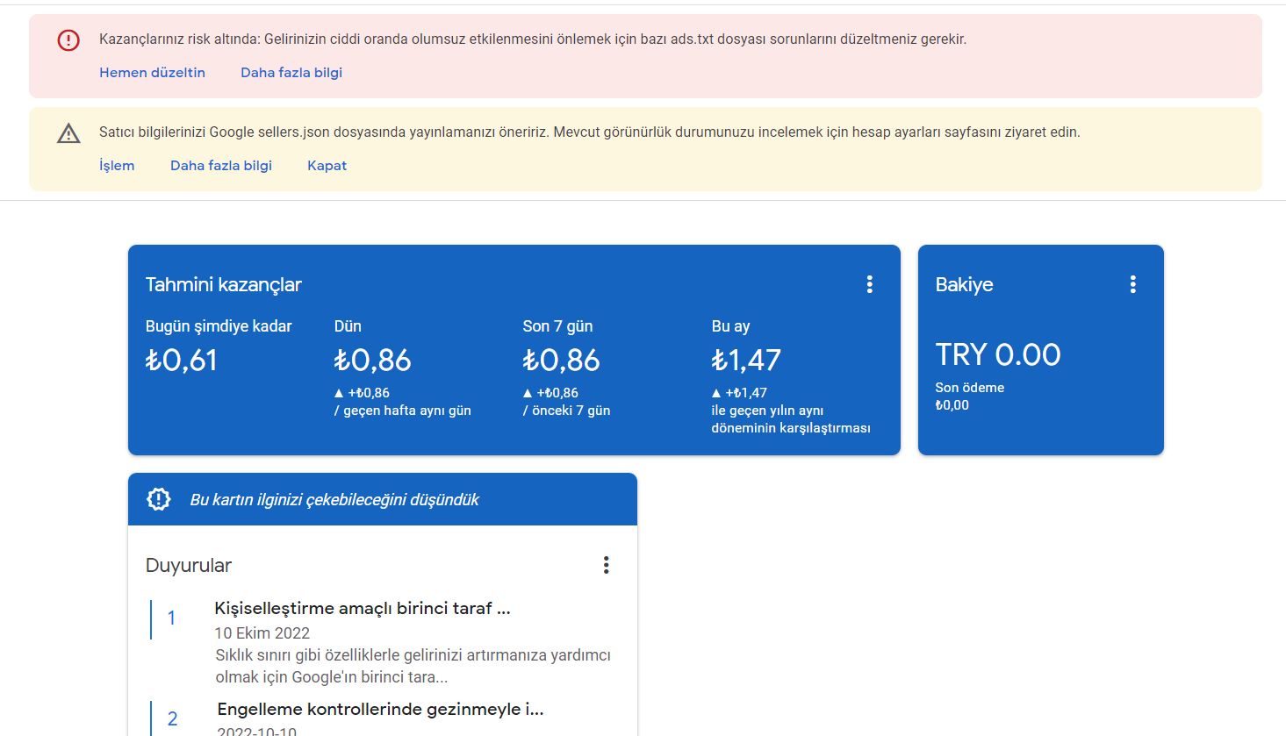Open announcement Kişiselleştirme amaçlı birinci taraf
The image size is (1286, 736).
point(363,608)
